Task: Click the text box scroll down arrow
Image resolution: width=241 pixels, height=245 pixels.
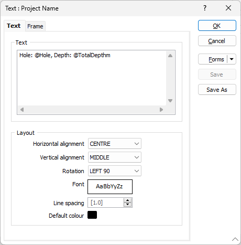Action: pyautogui.click(x=170, y=101)
